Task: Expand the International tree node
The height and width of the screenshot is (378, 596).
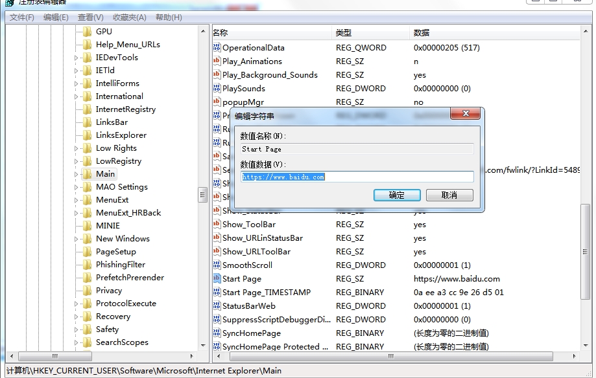Action: tap(76, 96)
